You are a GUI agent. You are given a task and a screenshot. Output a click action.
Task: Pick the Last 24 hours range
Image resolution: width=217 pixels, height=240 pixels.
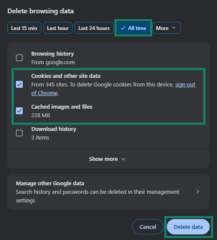point(94,28)
